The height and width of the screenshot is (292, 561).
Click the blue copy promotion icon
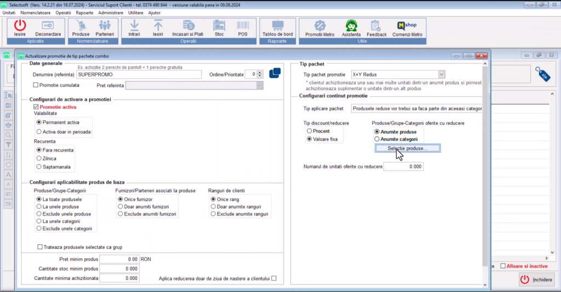click(275, 73)
